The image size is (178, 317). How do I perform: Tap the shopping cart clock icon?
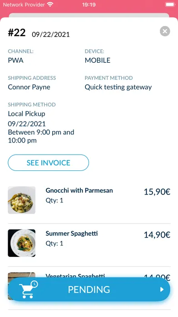click(28, 289)
